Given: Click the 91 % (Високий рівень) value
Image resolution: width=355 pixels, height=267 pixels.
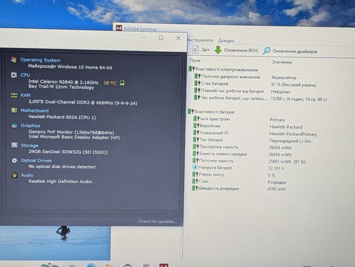Looking at the screenshot, I should click(293, 85).
